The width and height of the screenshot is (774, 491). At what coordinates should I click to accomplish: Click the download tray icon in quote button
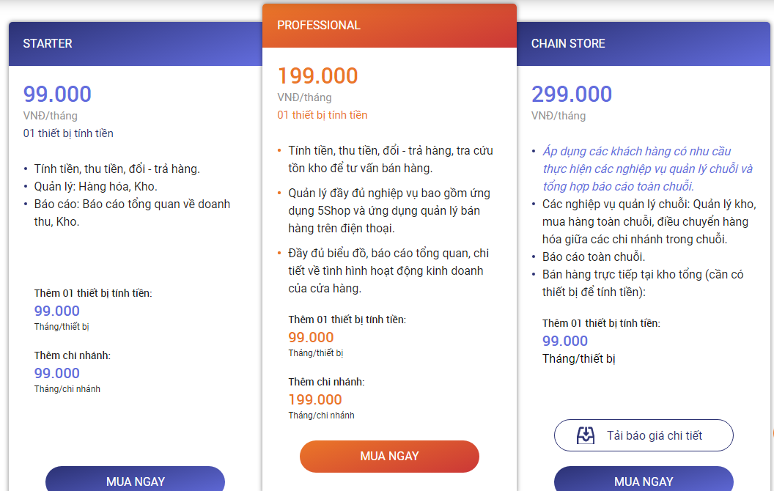[x=585, y=435]
